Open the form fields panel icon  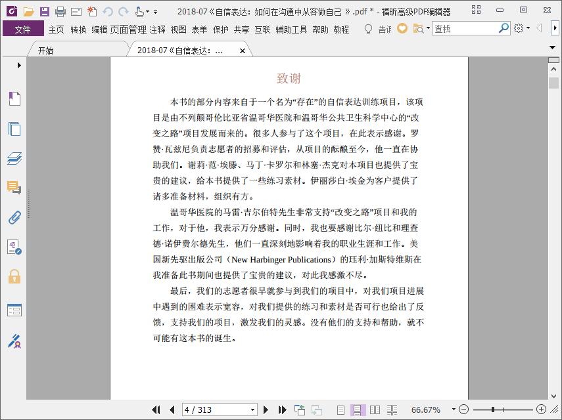[x=14, y=310]
